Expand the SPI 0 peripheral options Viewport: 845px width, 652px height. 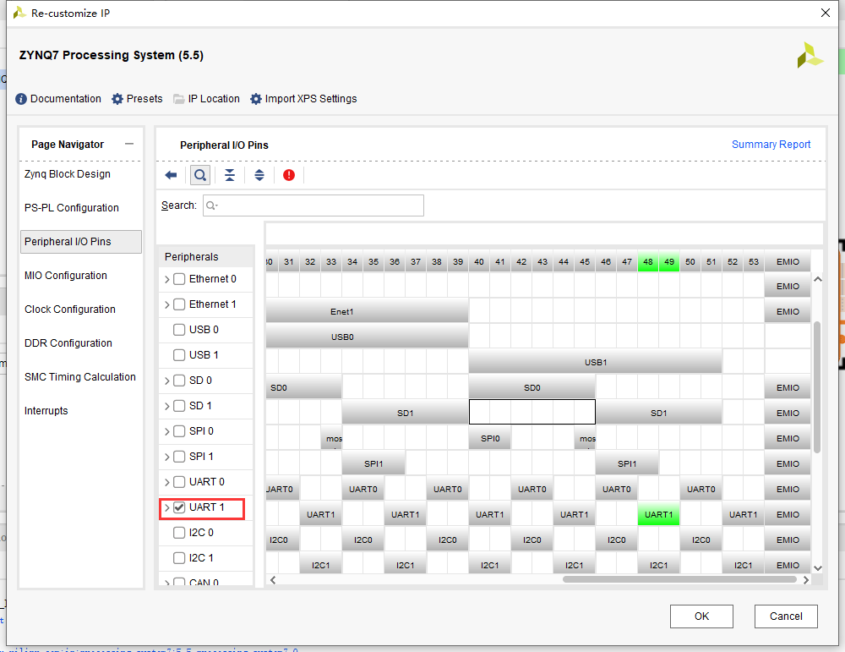(167, 431)
